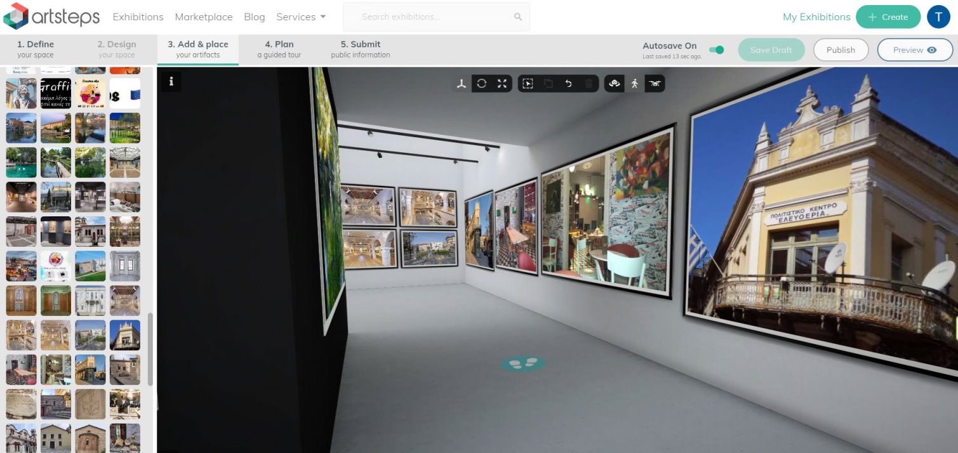Go to step 1 Define your space
Screen dimensions: 958x453
[36, 49]
